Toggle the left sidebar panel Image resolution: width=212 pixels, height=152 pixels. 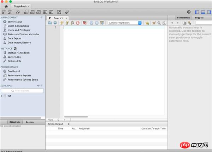coord(197,12)
